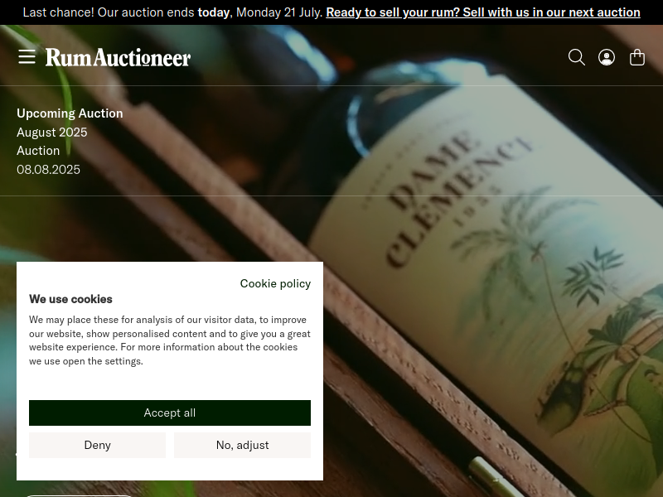This screenshot has width=663, height=497.
Task: Click the RumAuctioneer logo
Action: [118, 57]
